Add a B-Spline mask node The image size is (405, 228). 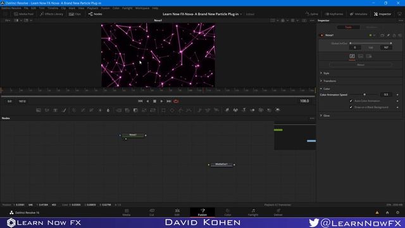click(x=189, y=110)
